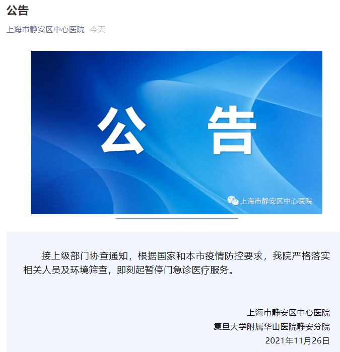This screenshot has height=352, width=340.
Task: Open the 上海市静安区中心医院 account link
Action: (45, 29)
